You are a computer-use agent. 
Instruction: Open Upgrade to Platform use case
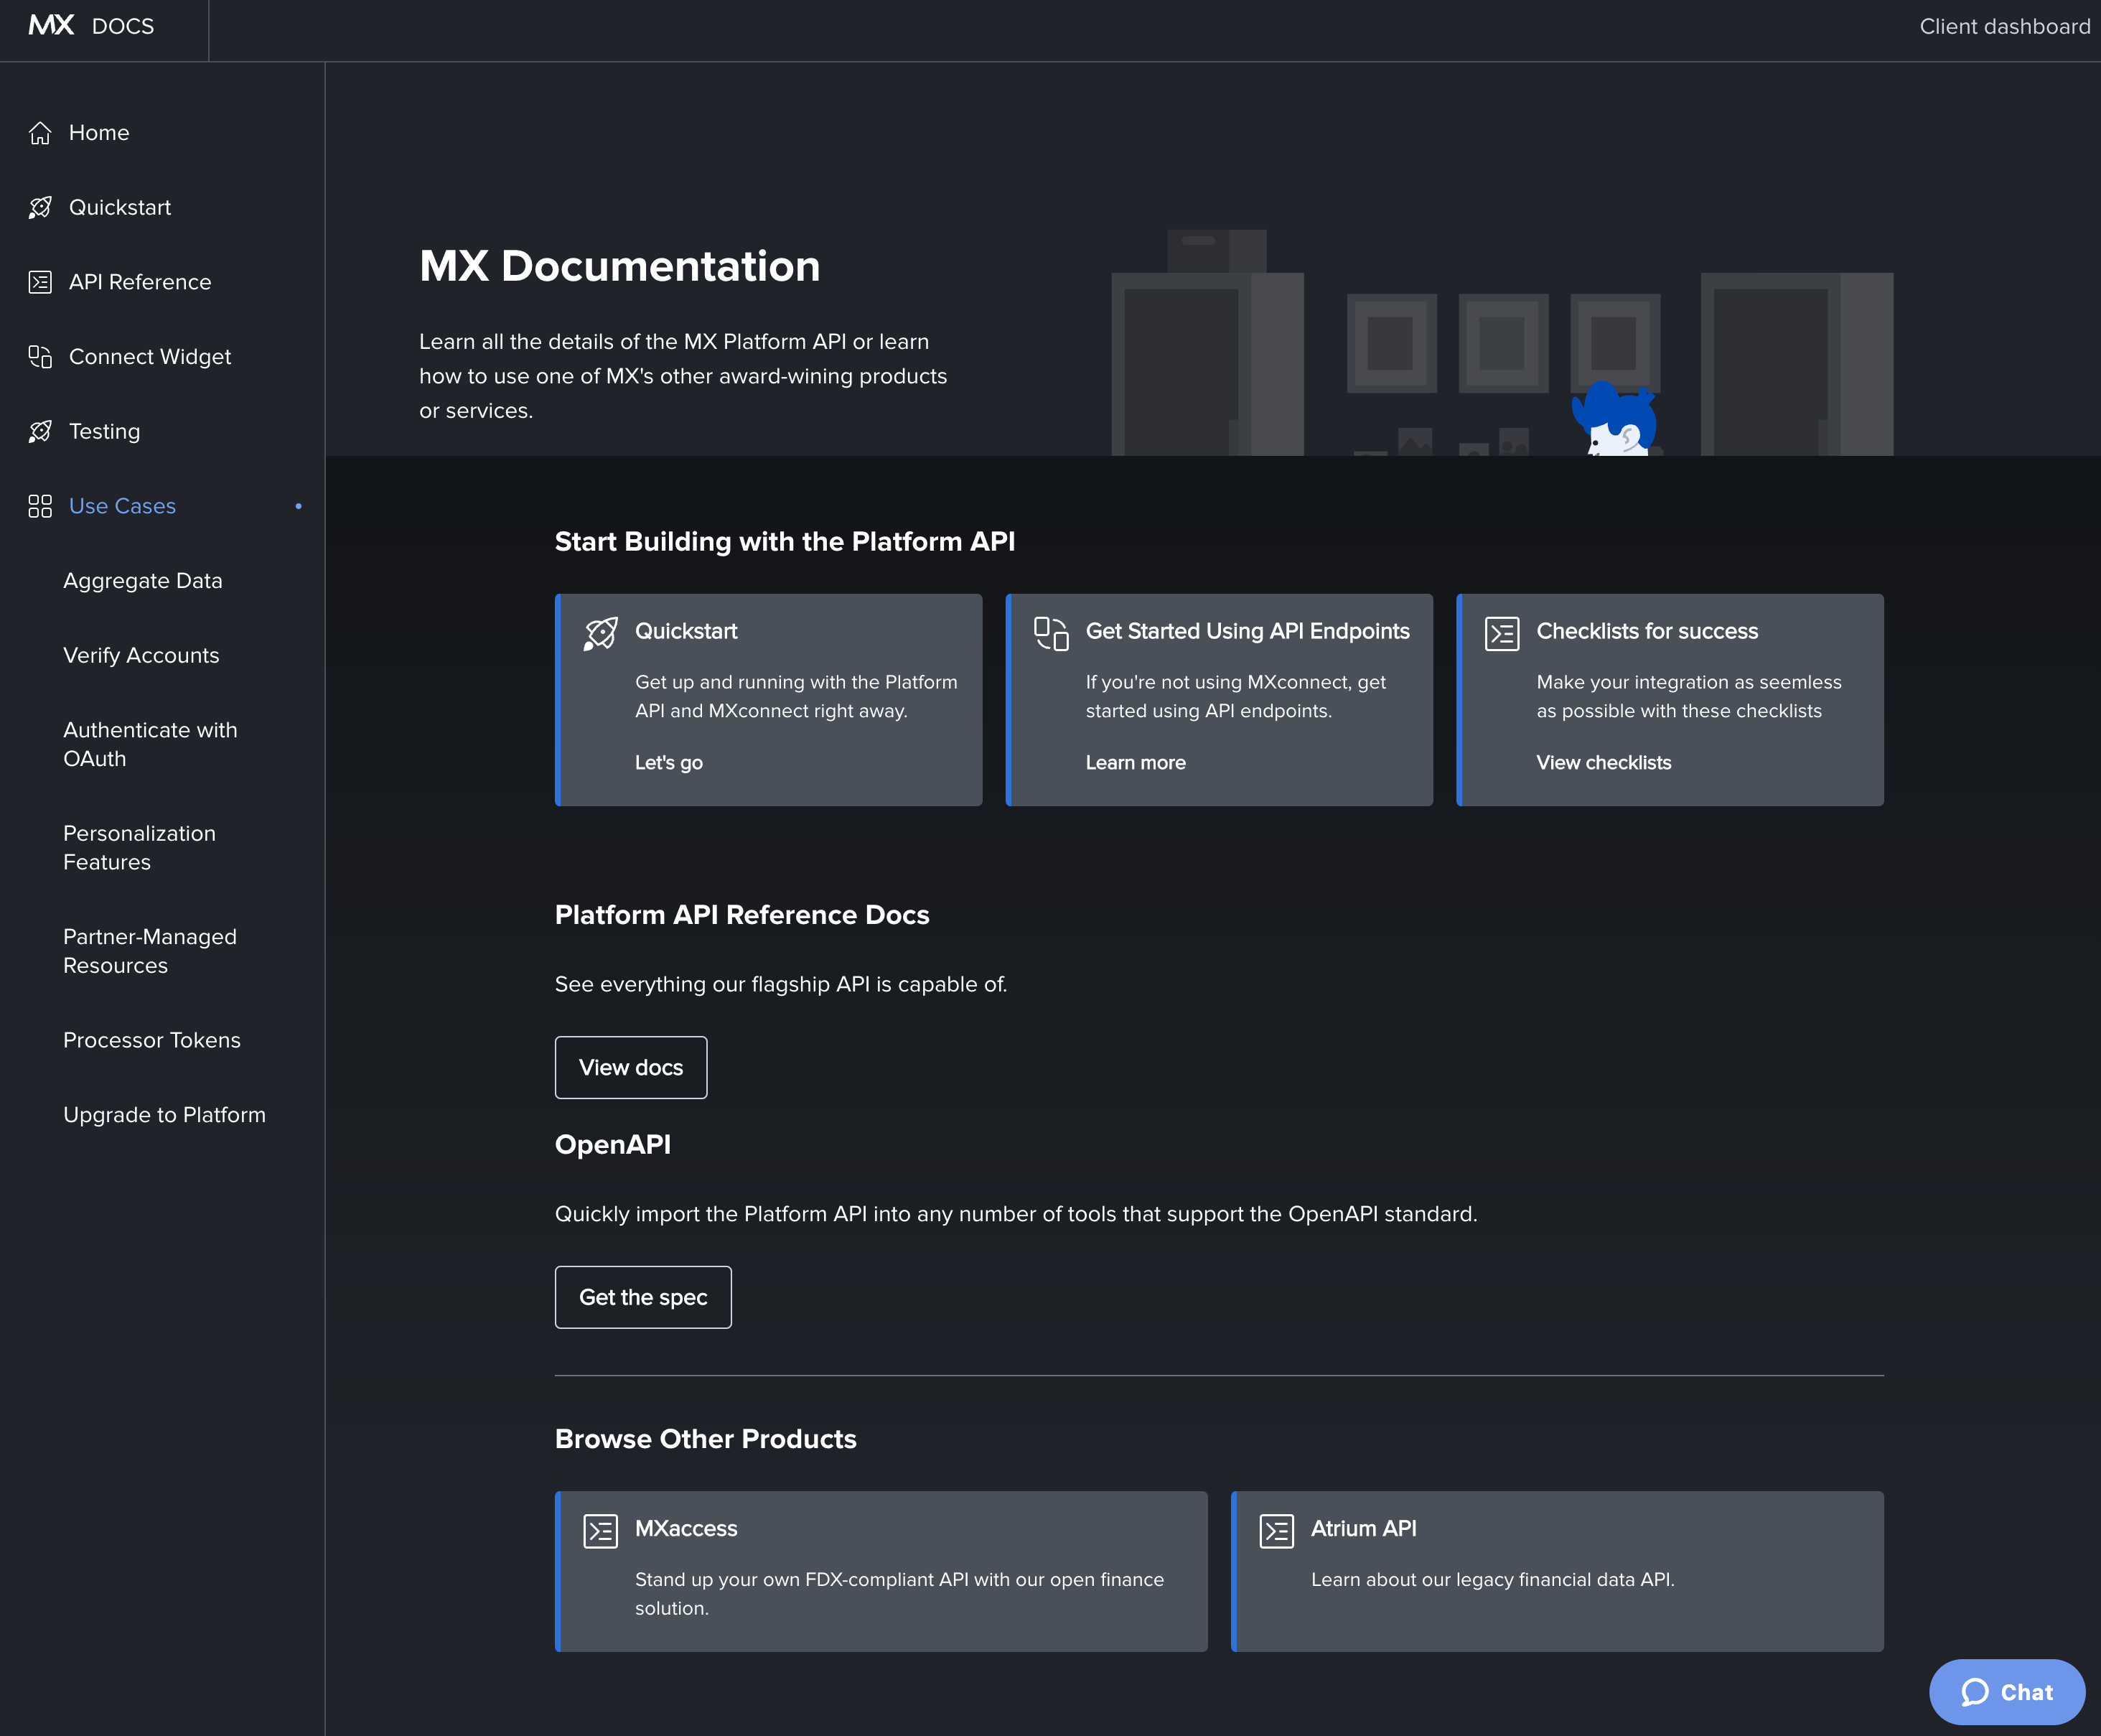(x=165, y=1115)
